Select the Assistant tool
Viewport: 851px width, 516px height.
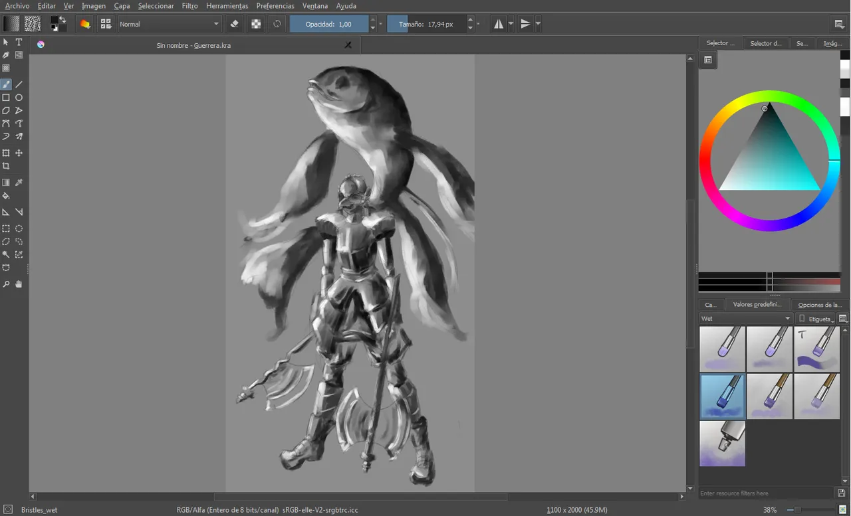click(6, 212)
